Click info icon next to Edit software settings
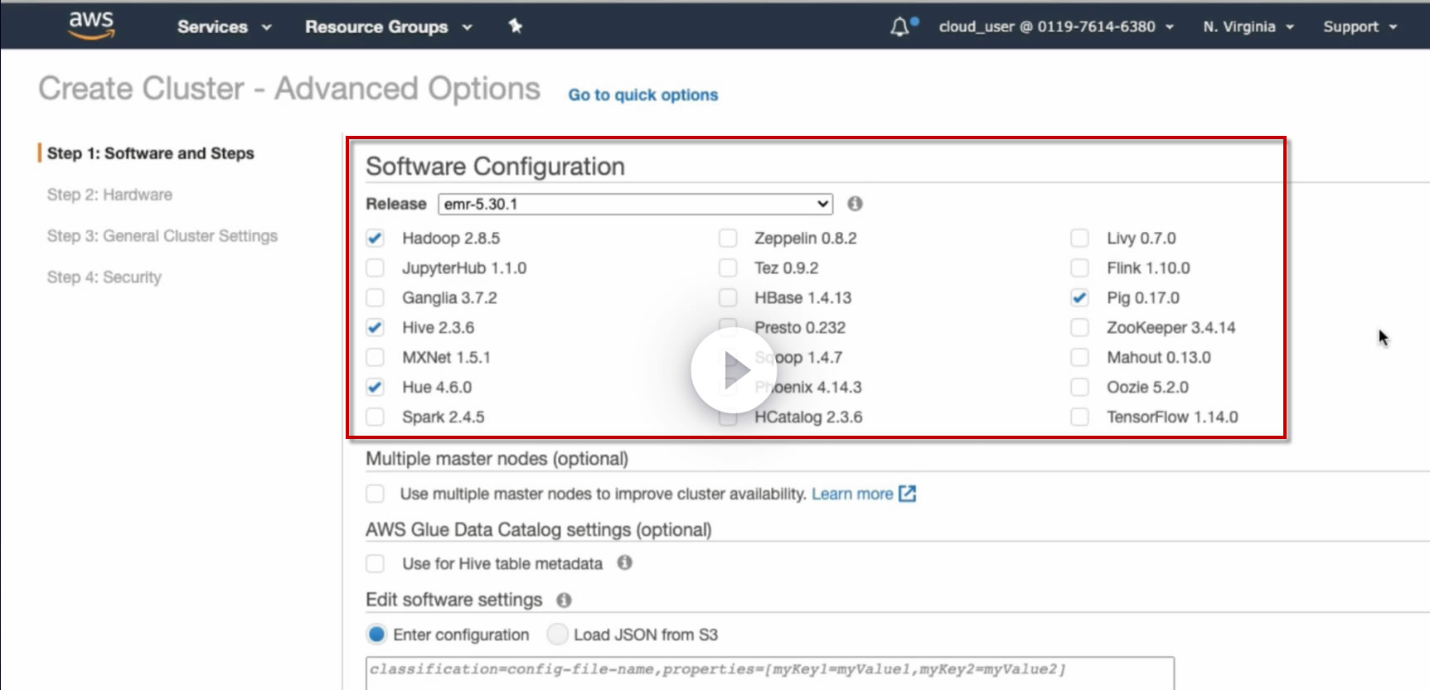1430x690 pixels. pyautogui.click(x=564, y=600)
